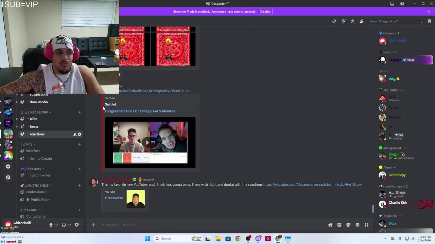Open reactions channel edit gear icon

point(80,134)
